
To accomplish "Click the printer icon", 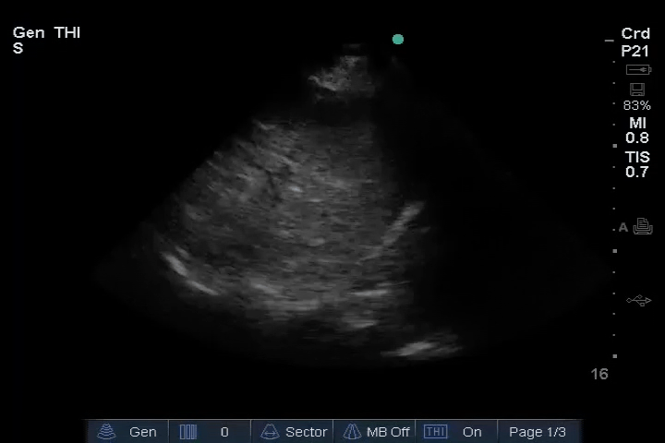I will [x=643, y=227].
